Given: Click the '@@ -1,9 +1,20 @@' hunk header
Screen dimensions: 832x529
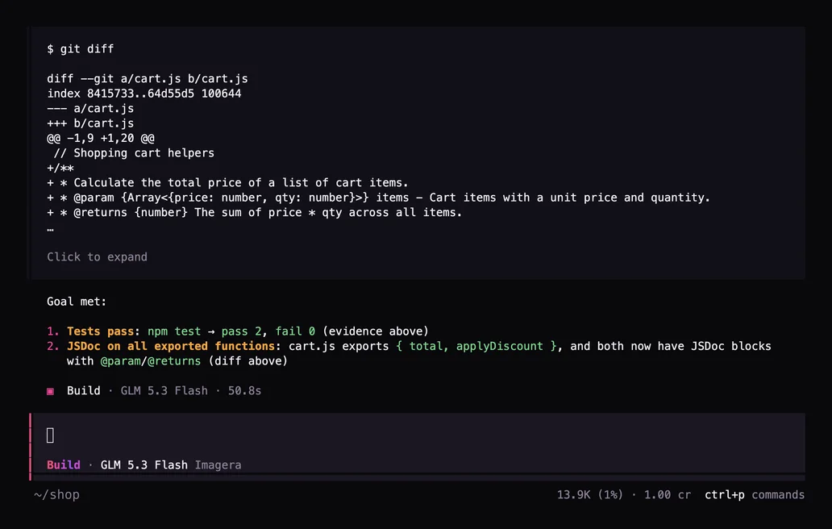Looking at the screenshot, I should click(101, 138).
